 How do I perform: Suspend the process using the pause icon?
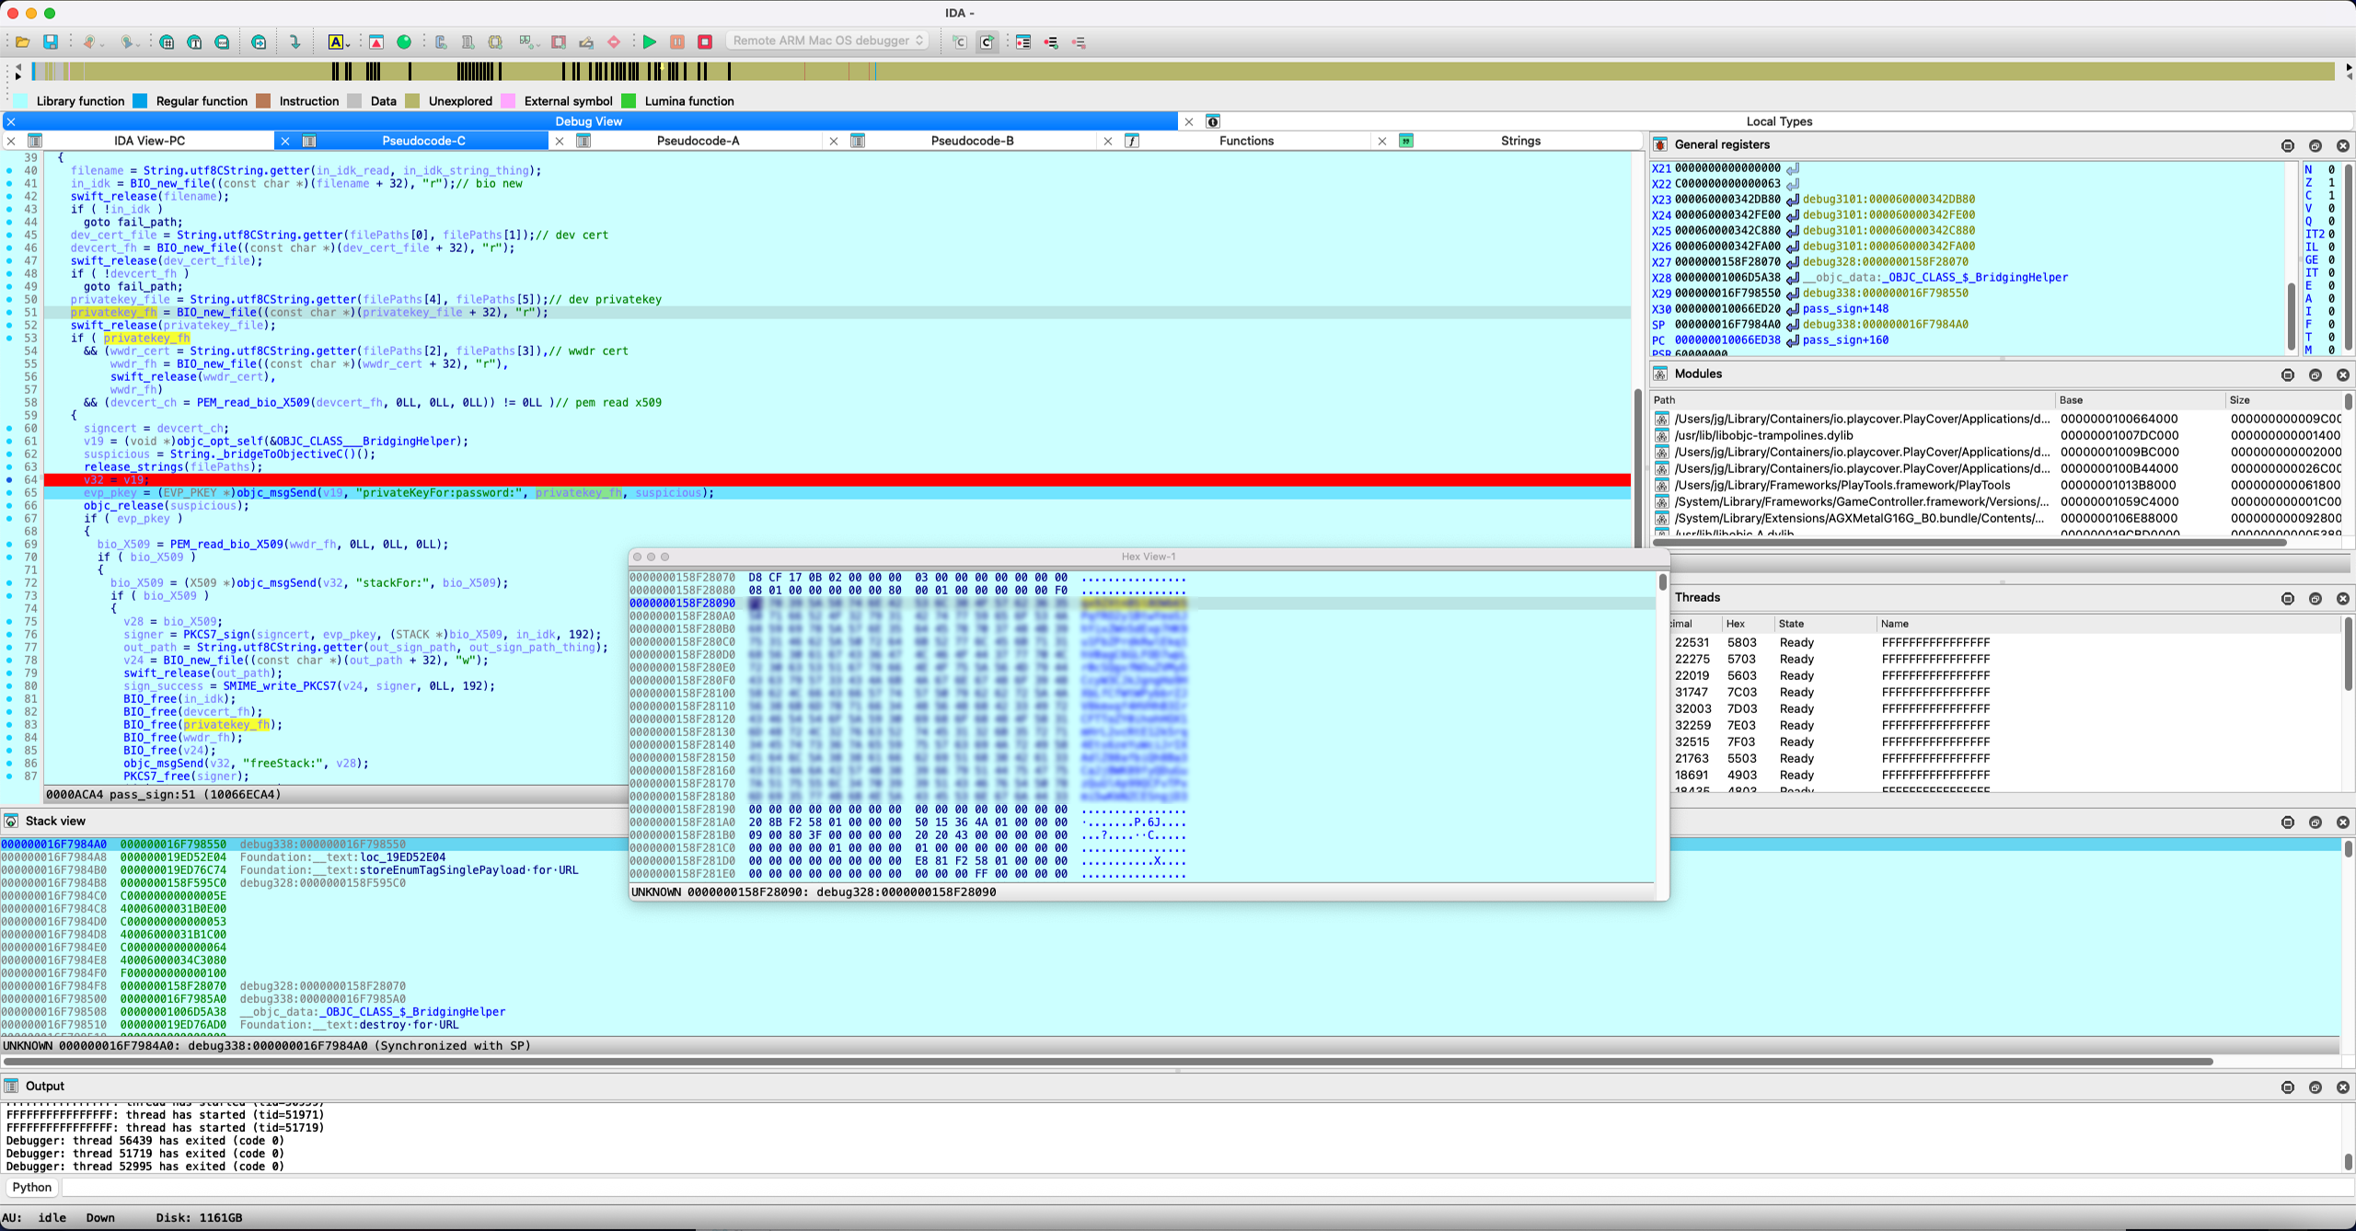pyautogui.click(x=678, y=41)
